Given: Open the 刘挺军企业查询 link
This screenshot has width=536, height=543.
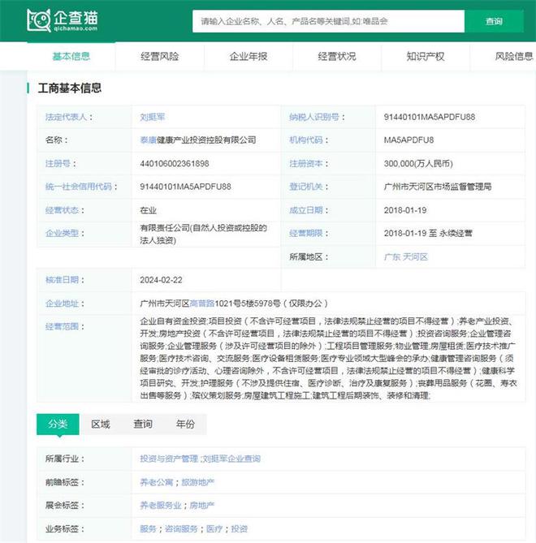Looking at the screenshot, I should click(x=231, y=459).
